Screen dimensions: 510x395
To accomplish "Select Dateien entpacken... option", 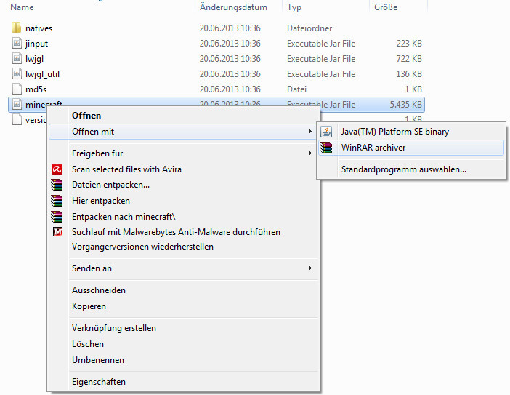I will coord(110,185).
